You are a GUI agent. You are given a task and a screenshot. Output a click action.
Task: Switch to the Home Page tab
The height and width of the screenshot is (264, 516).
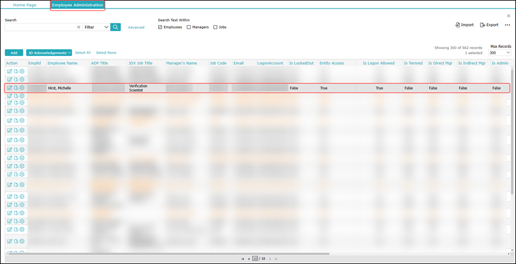(x=24, y=5)
